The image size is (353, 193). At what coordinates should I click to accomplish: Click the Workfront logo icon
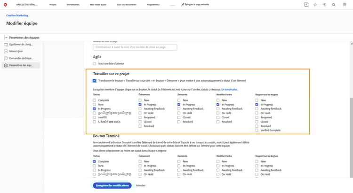(6, 4)
